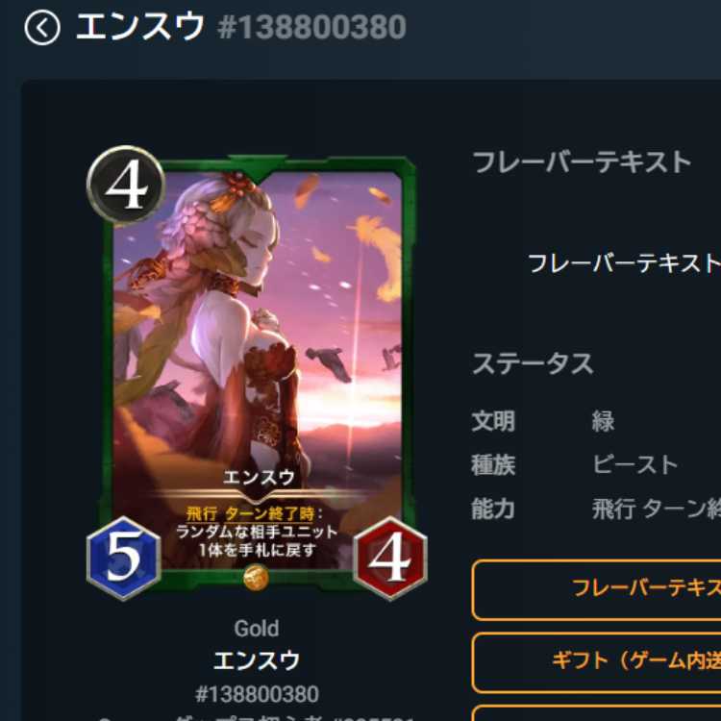Select the header ID #138800380
The width and height of the screenshot is (721, 721).
point(312,27)
